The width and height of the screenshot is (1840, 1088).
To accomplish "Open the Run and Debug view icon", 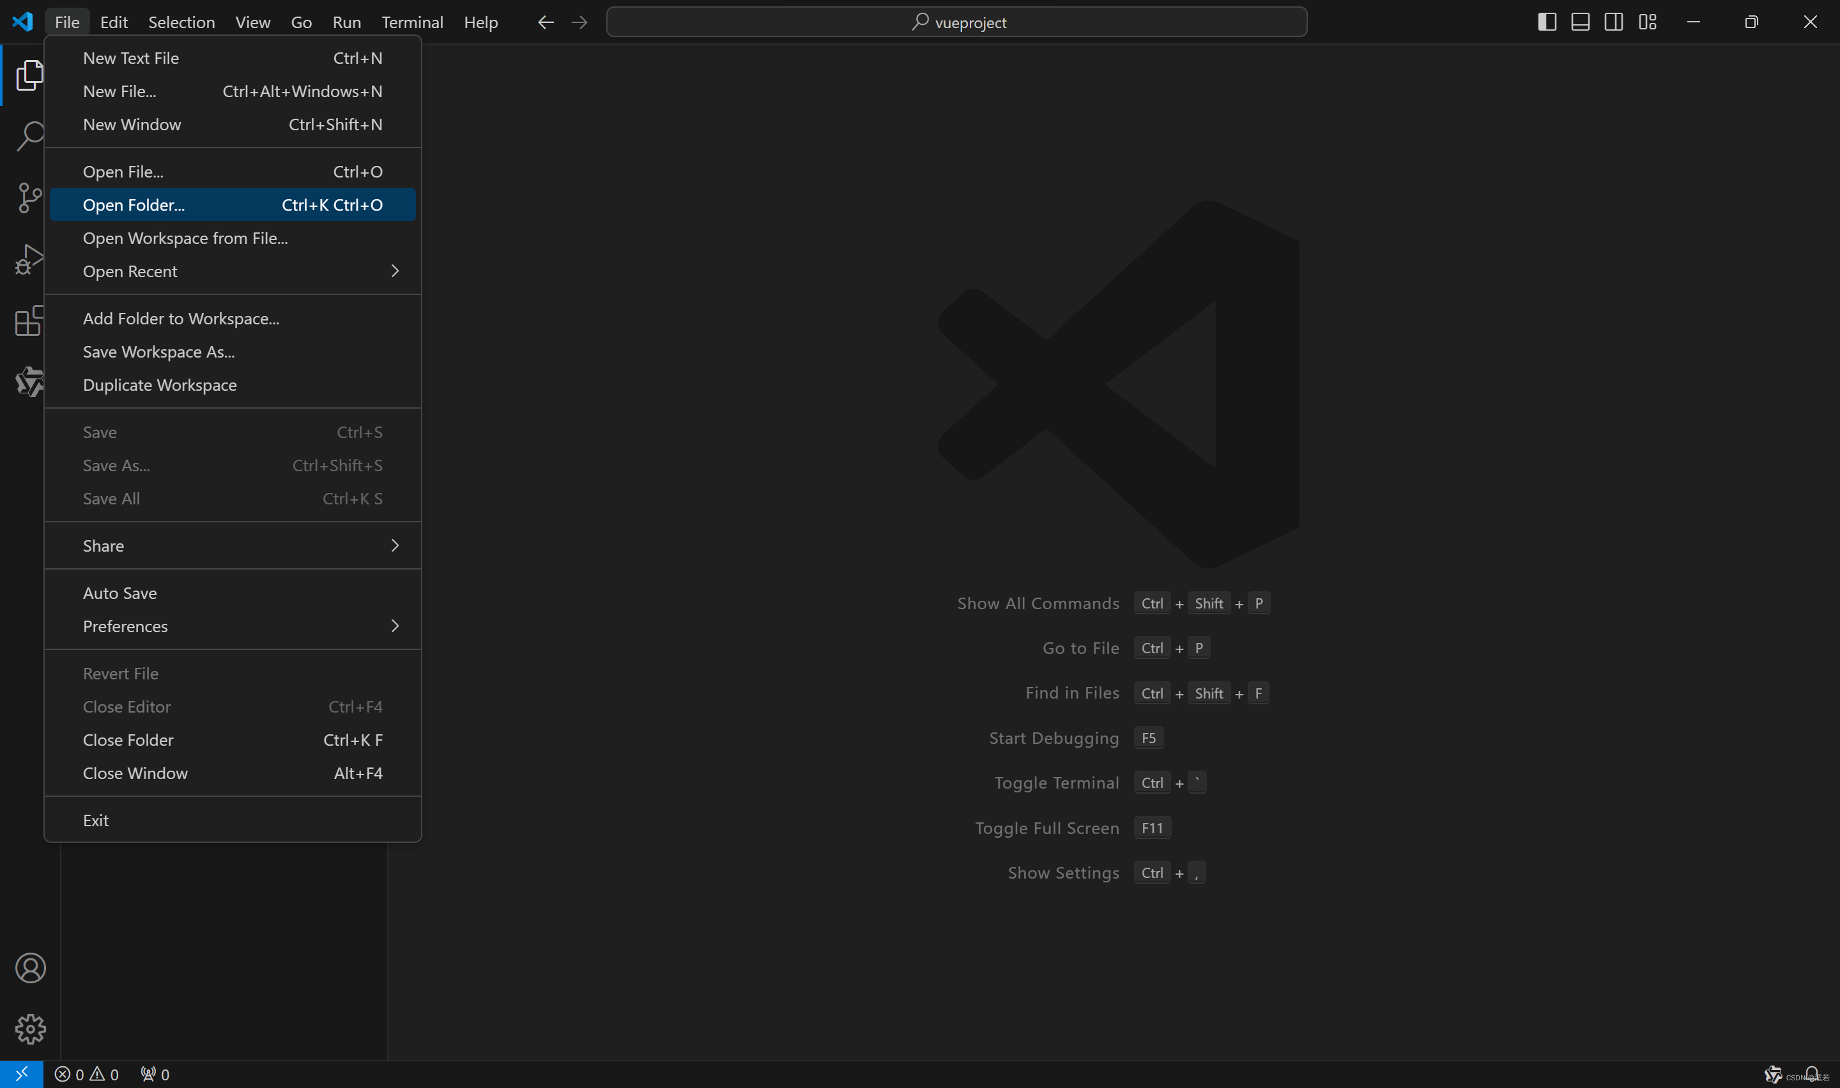I will click(29, 259).
